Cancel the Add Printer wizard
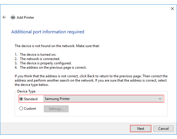The width and height of the screenshot is (177, 139). pos(163,128)
